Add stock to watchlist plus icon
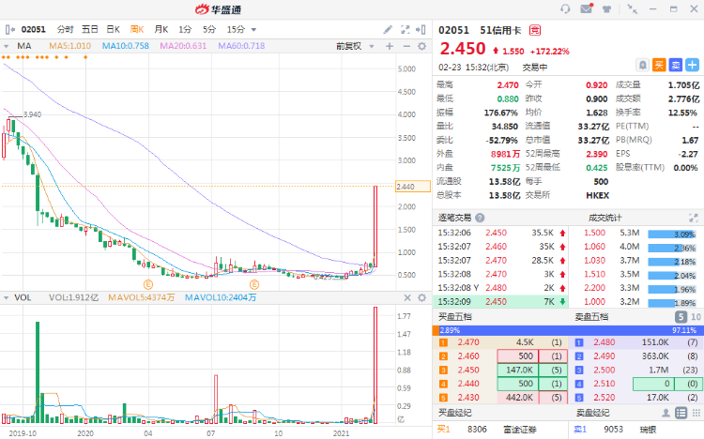 pos(693,66)
